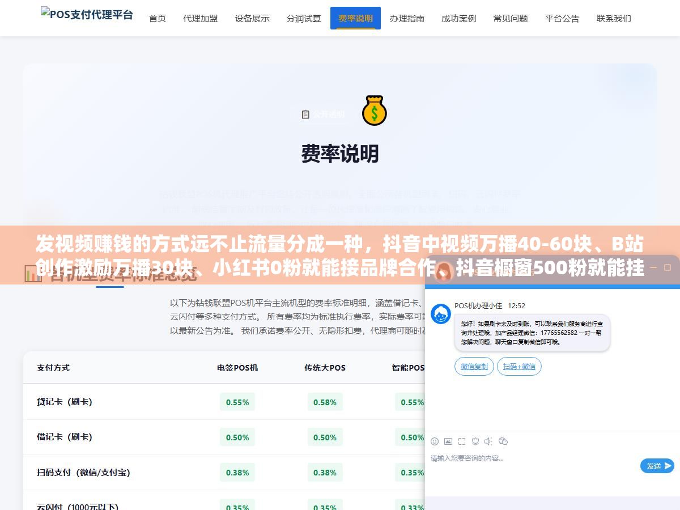Open the 分润试算 nav item

click(x=304, y=18)
